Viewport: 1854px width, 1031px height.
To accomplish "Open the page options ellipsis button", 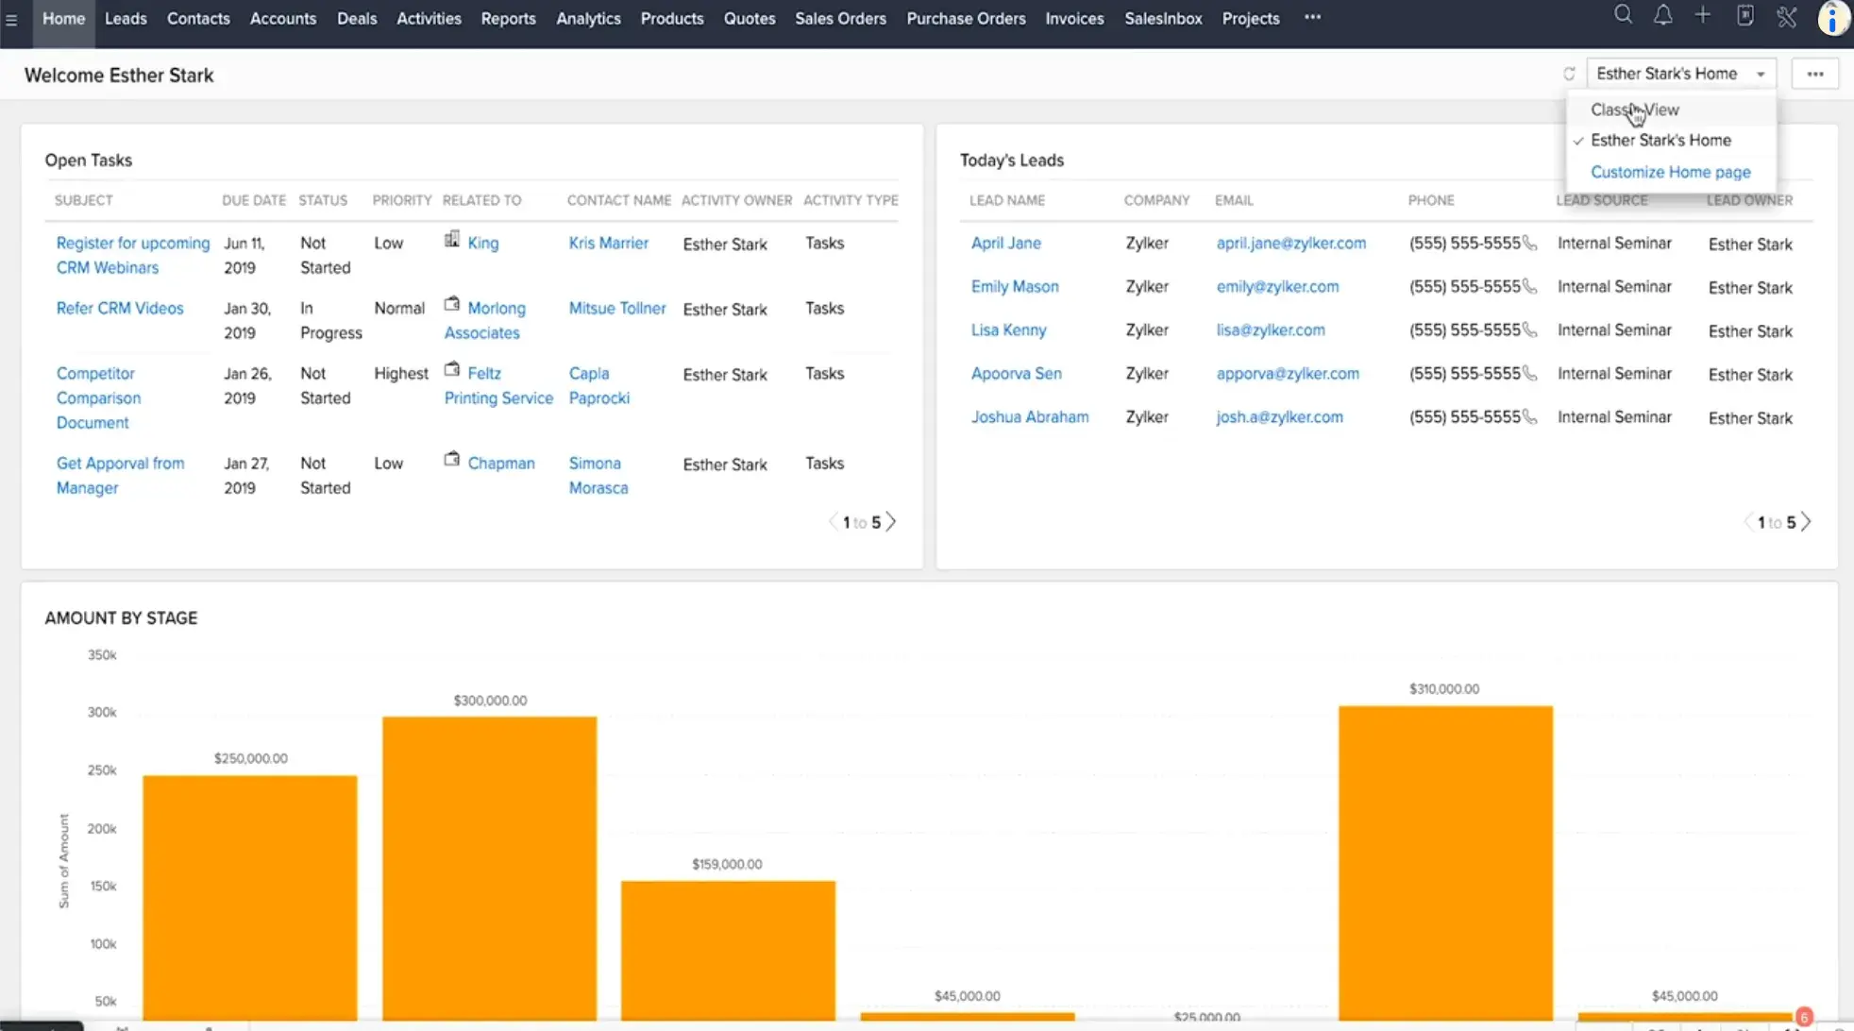I will point(1814,74).
